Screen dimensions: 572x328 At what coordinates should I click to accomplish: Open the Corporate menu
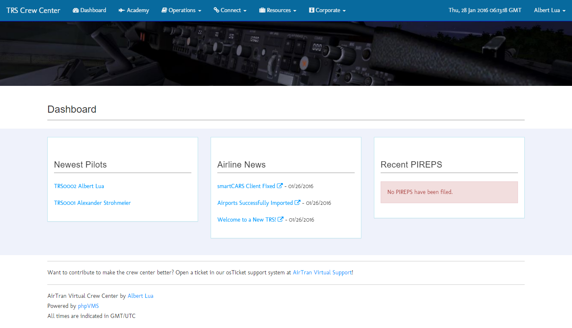pyautogui.click(x=327, y=10)
